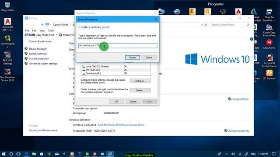Click OK in the System Properties dialog
Viewport: 280px width, 157px height.
(x=116, y=102)
